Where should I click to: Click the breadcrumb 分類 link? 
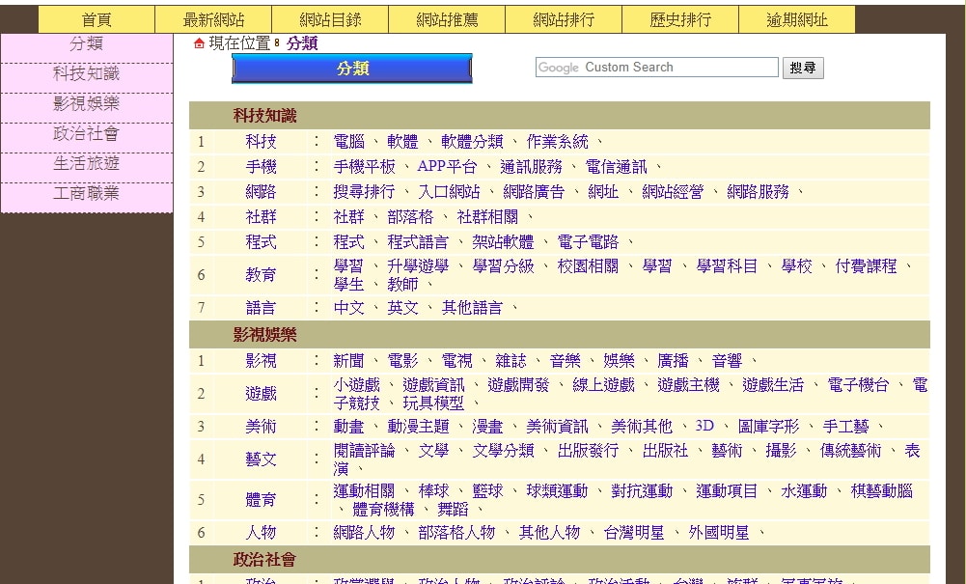click(302, 43)
